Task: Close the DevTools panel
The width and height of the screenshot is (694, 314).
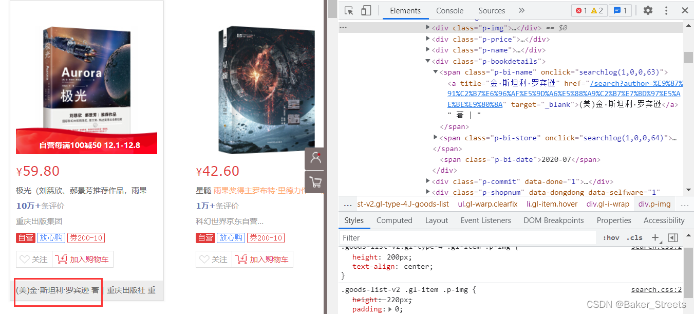Action: 685,11
